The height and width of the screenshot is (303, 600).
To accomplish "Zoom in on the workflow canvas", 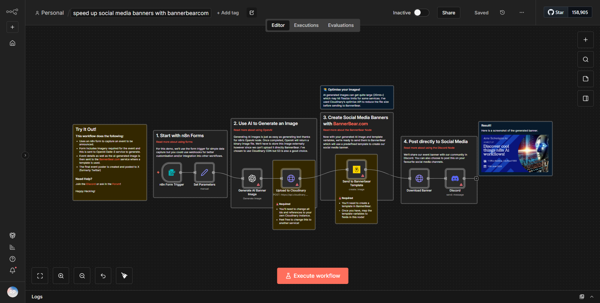I will (61, 276).
